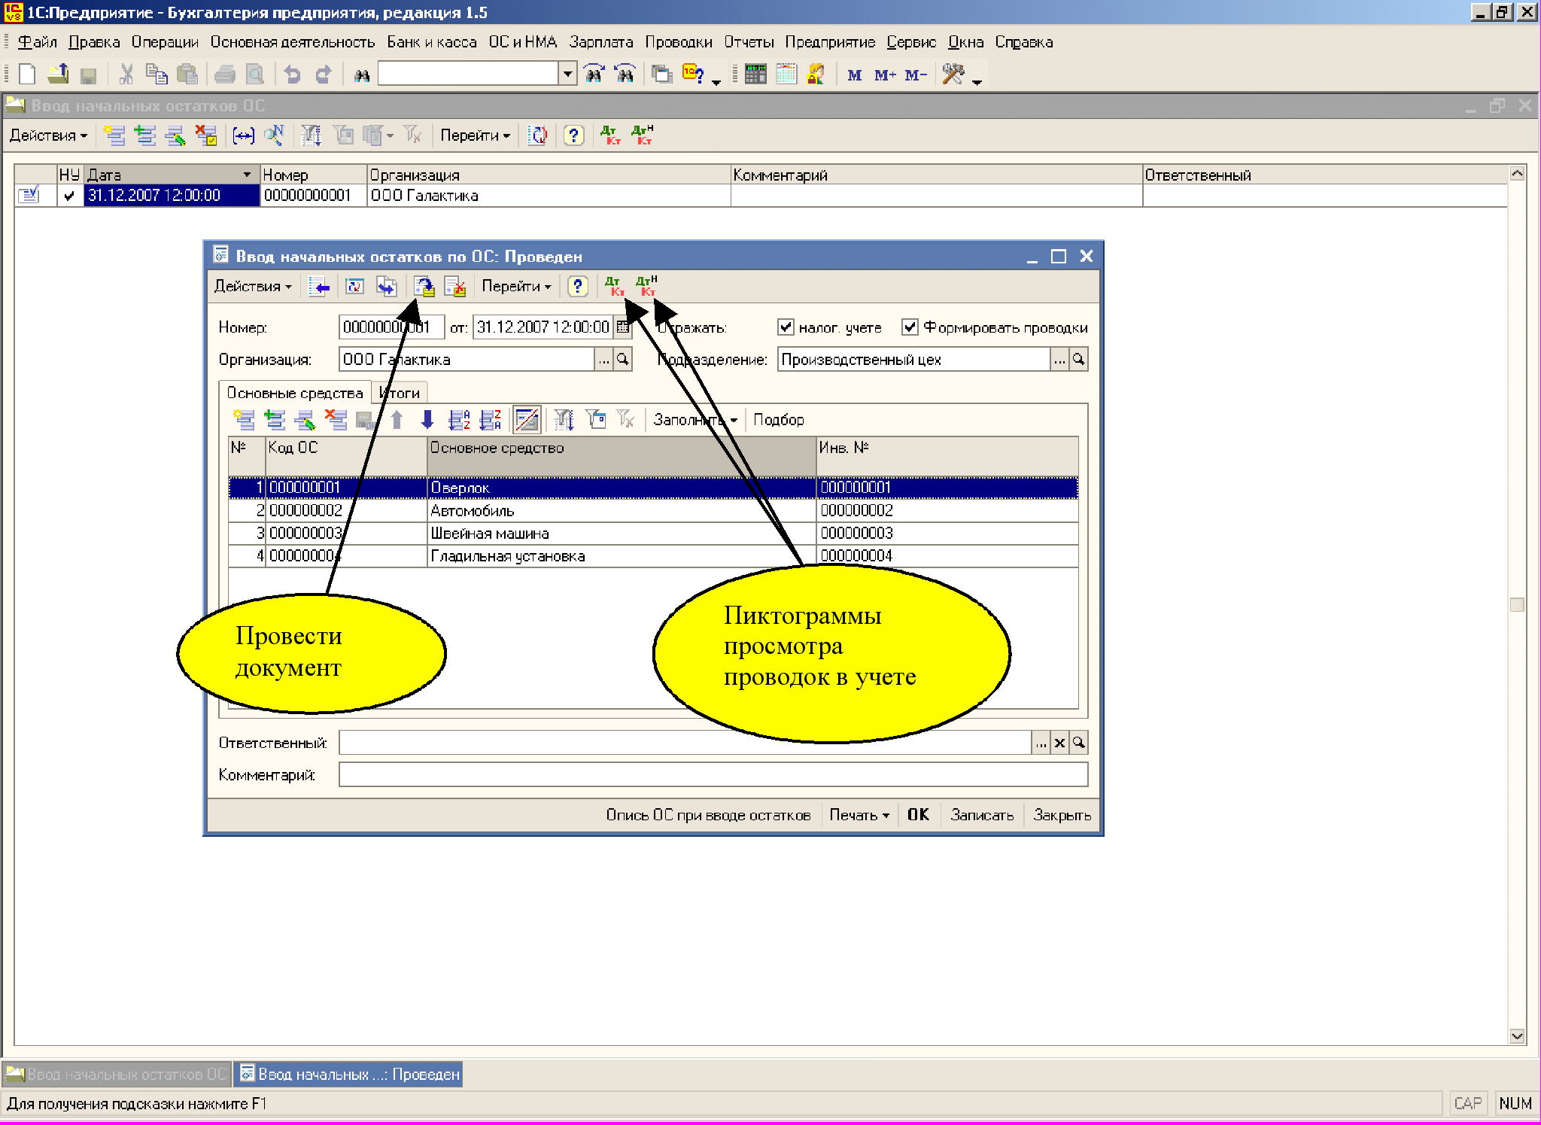Screen dimensions: 1541x1125
Task: Move the row down with the blue arrow
Action: [x=427, y=420]
